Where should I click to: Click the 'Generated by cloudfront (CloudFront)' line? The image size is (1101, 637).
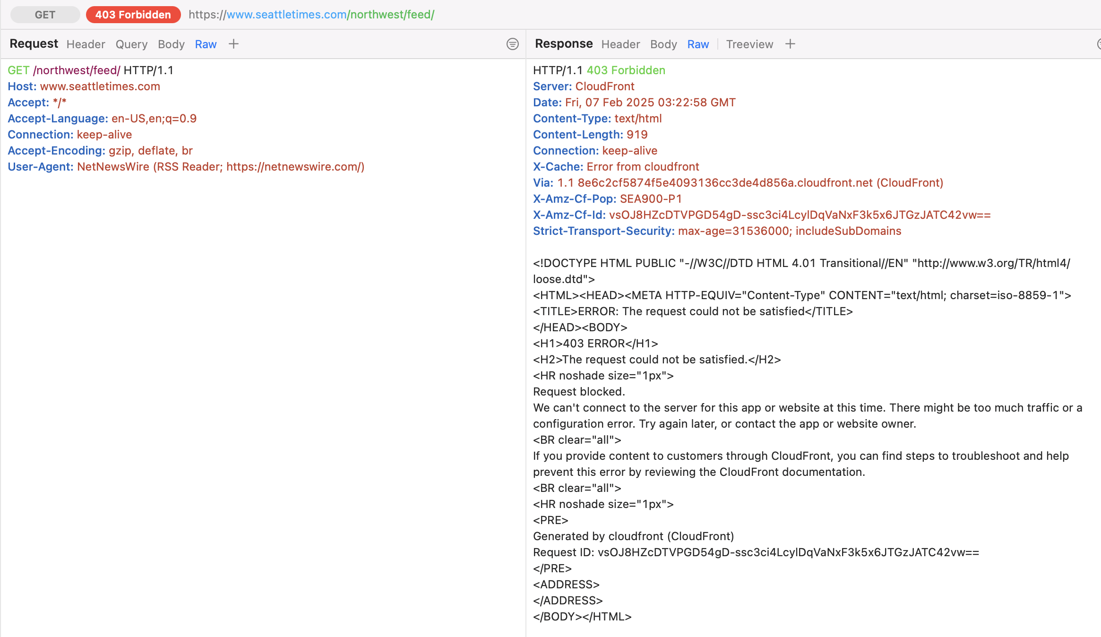[x=634, y=536]
